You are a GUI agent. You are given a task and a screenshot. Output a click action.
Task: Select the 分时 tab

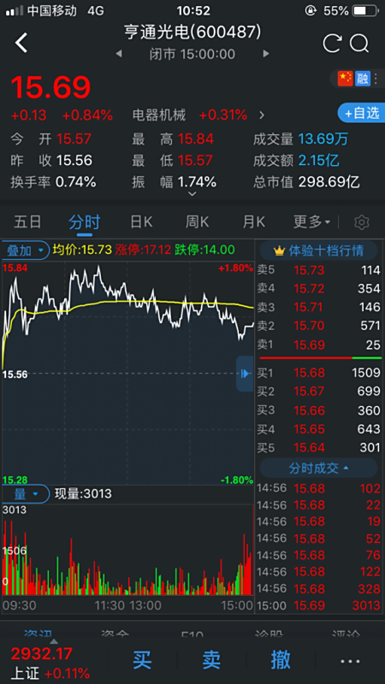[x=84, y=222]
